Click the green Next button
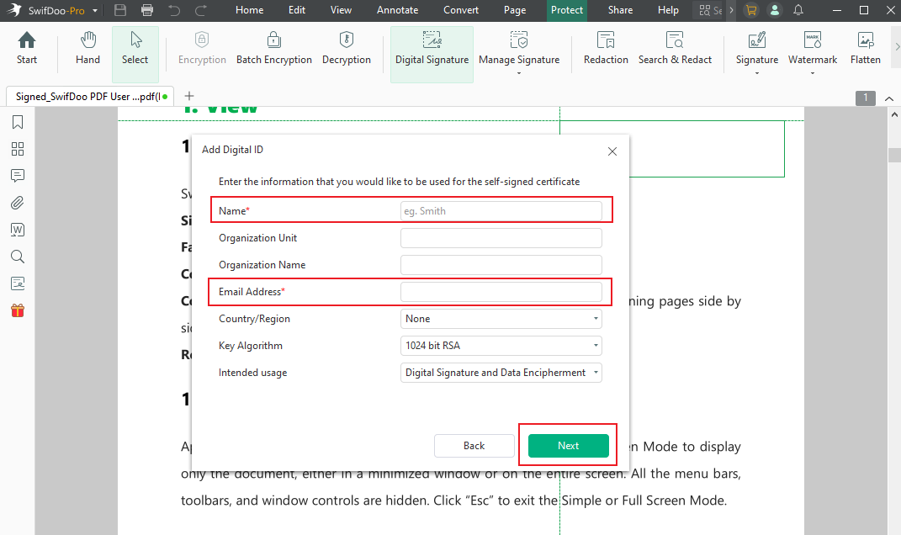 pos(568,446)
